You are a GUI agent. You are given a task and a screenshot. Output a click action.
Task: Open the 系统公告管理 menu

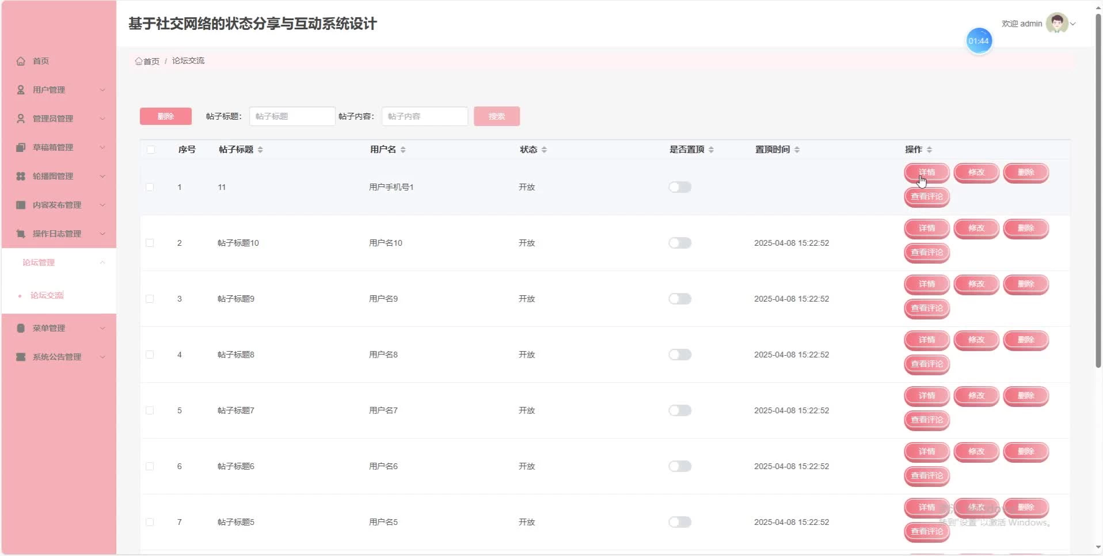coord(57,357)
